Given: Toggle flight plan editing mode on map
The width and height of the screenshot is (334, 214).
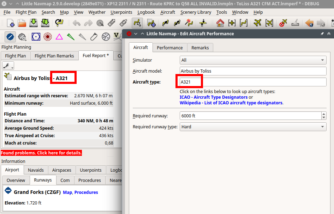Looking at the screenshot, I should tap(137, 23).
